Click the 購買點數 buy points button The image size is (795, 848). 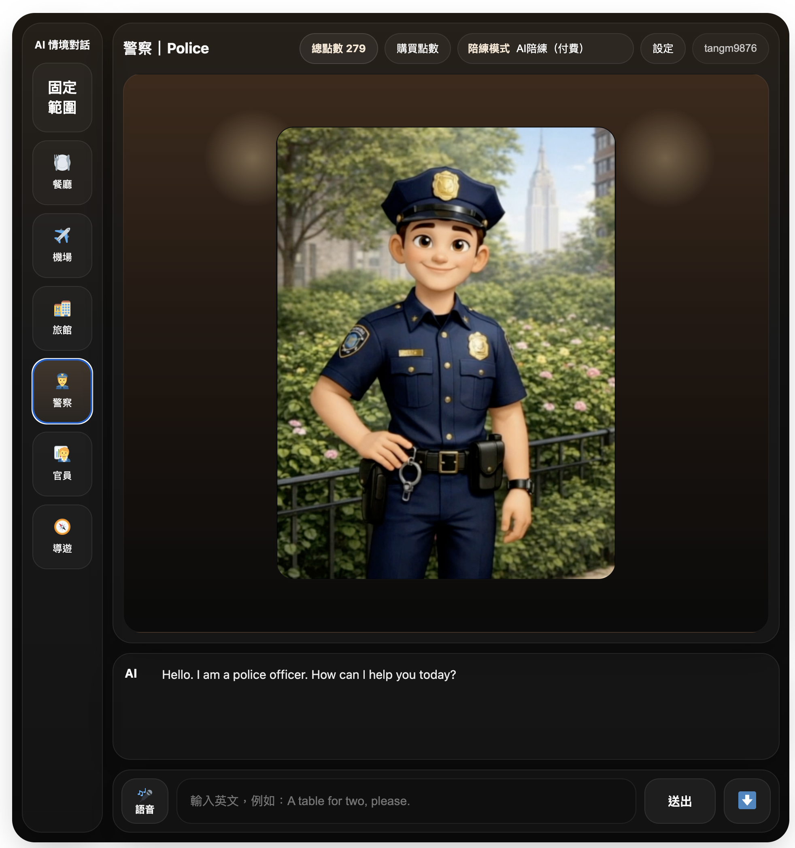[x=417, y=49]
